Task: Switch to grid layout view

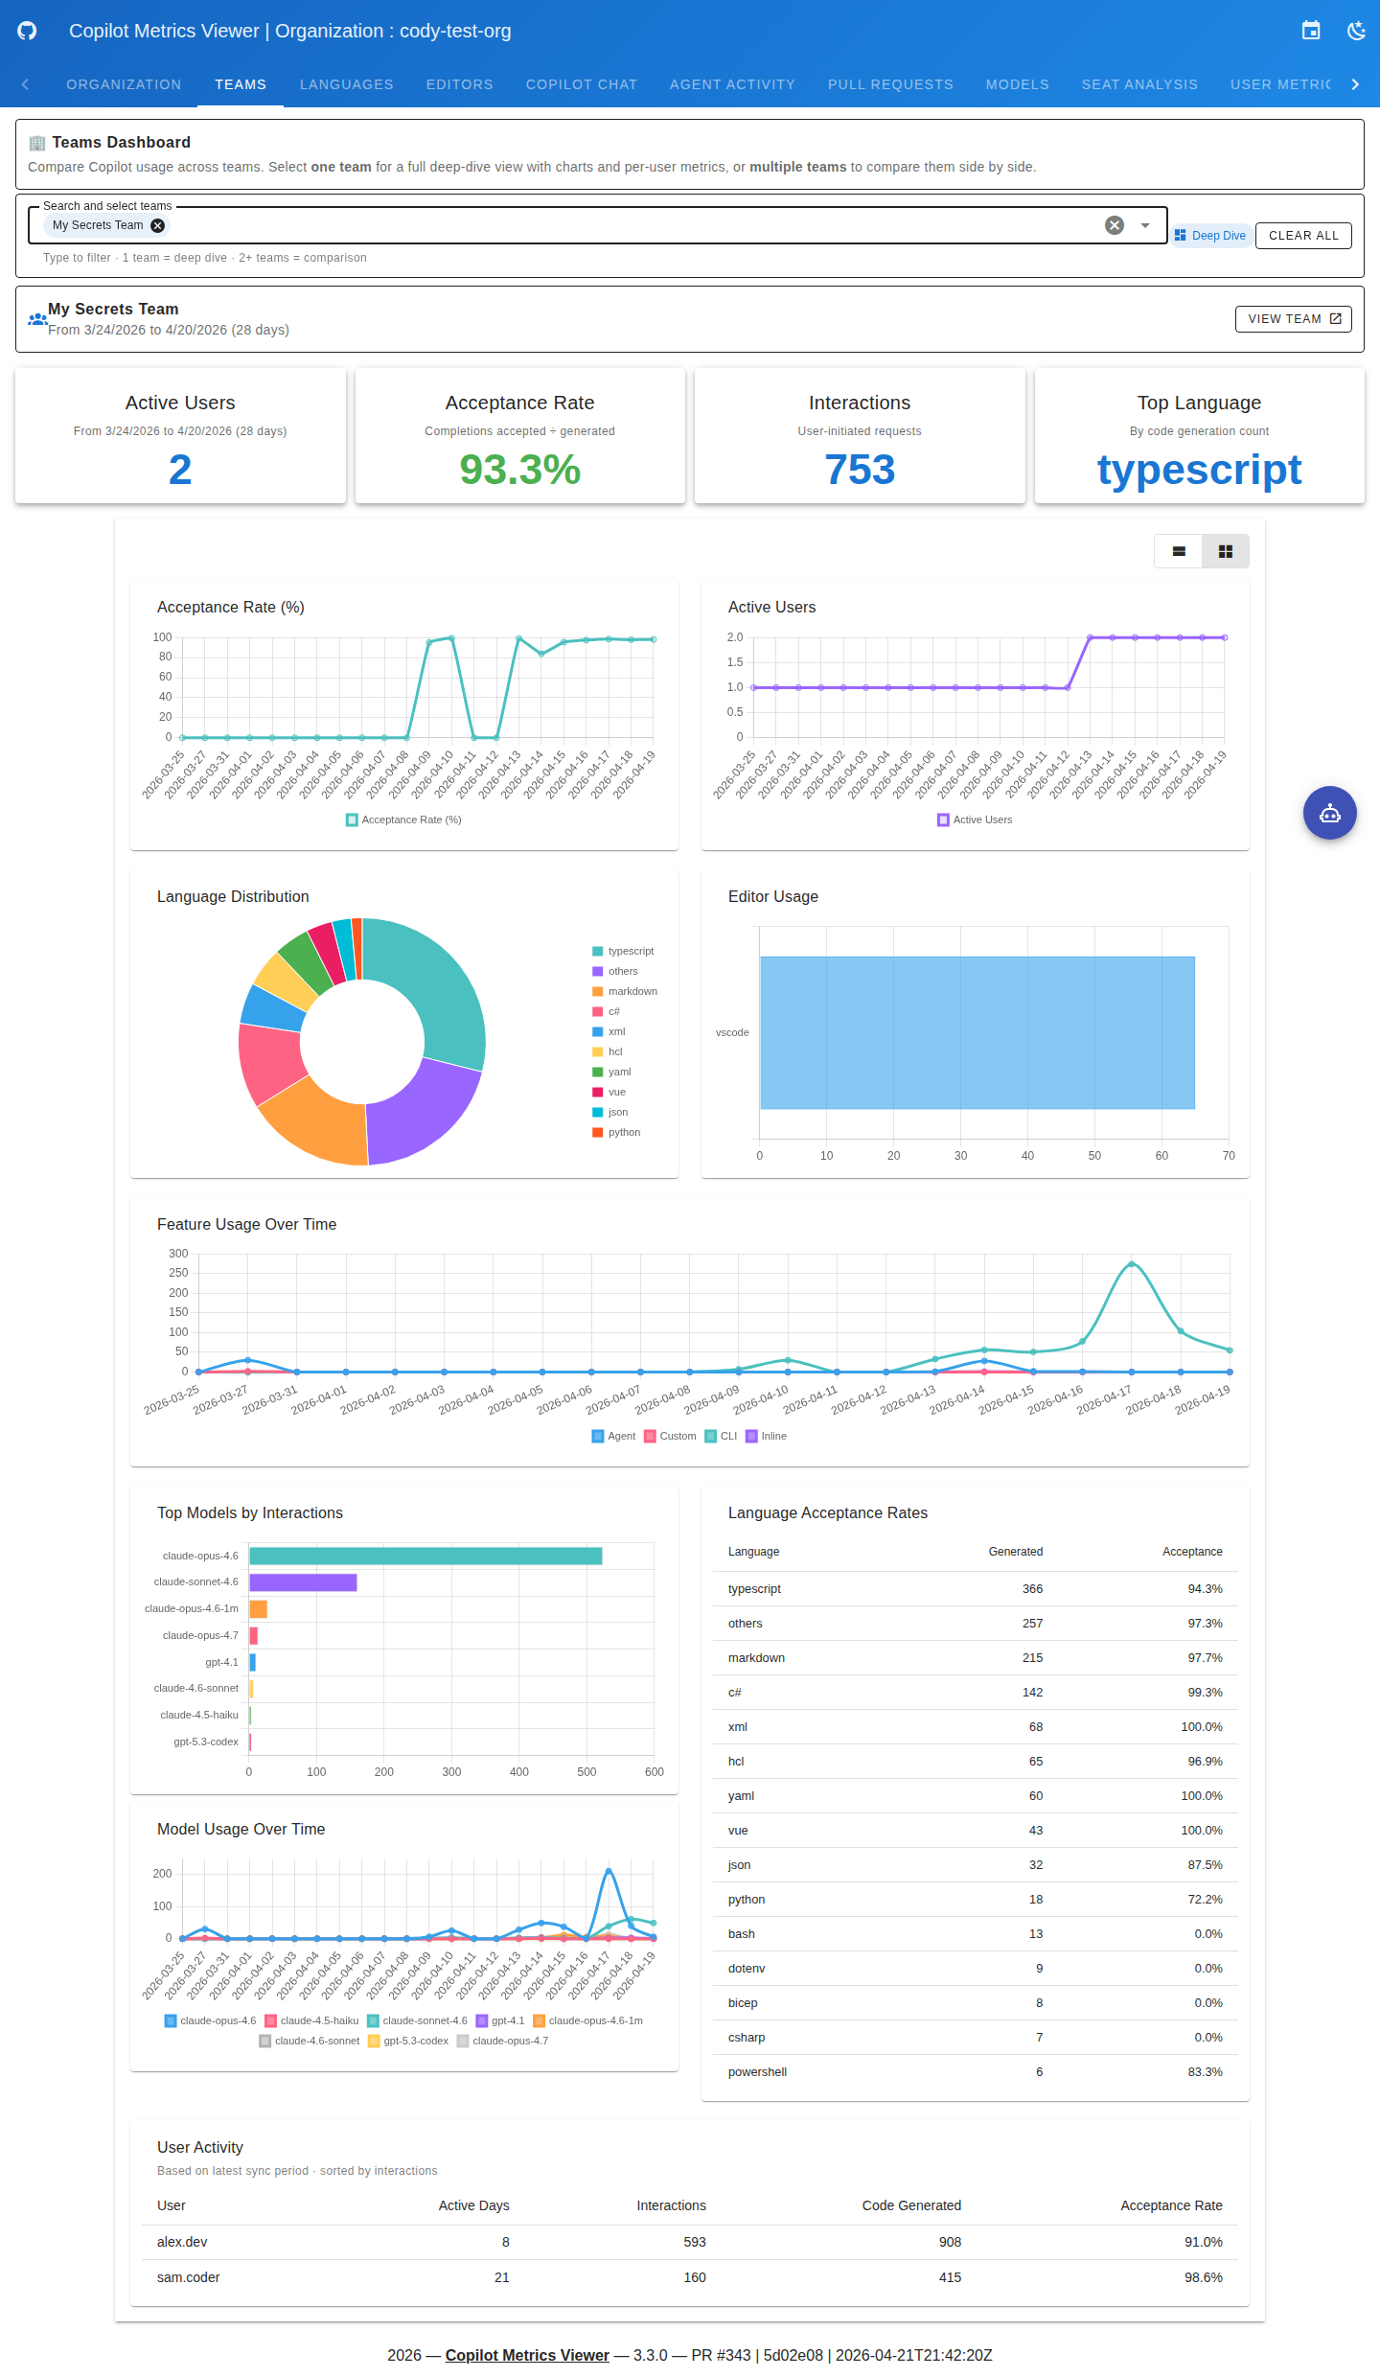Action: (x=1225, y=551)
